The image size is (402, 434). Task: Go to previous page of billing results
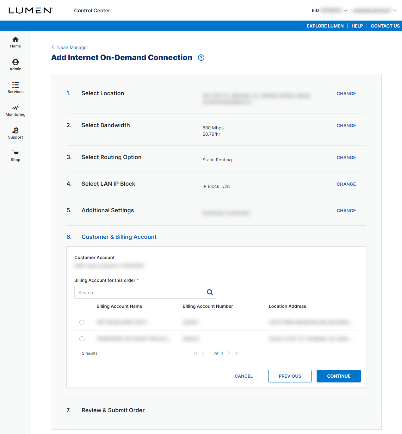pos(203,353)
